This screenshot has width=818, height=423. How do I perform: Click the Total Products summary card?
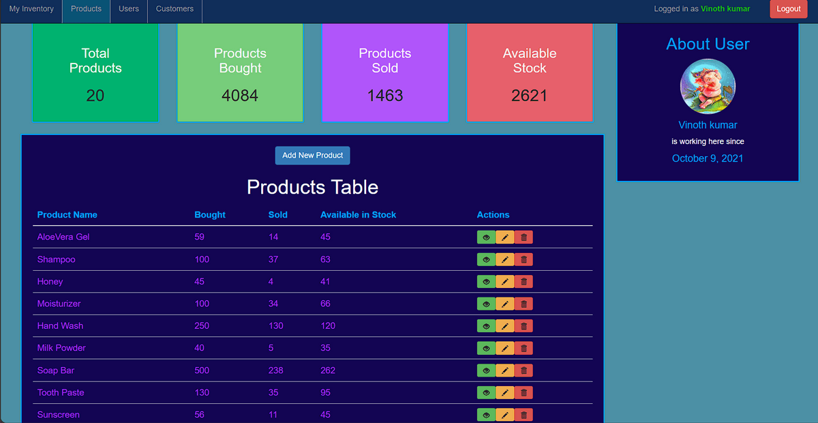coord(95,72)
